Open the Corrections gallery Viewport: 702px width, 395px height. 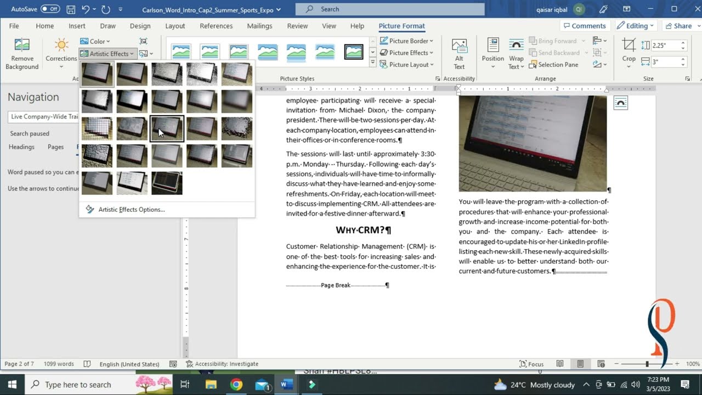(61, 54)
